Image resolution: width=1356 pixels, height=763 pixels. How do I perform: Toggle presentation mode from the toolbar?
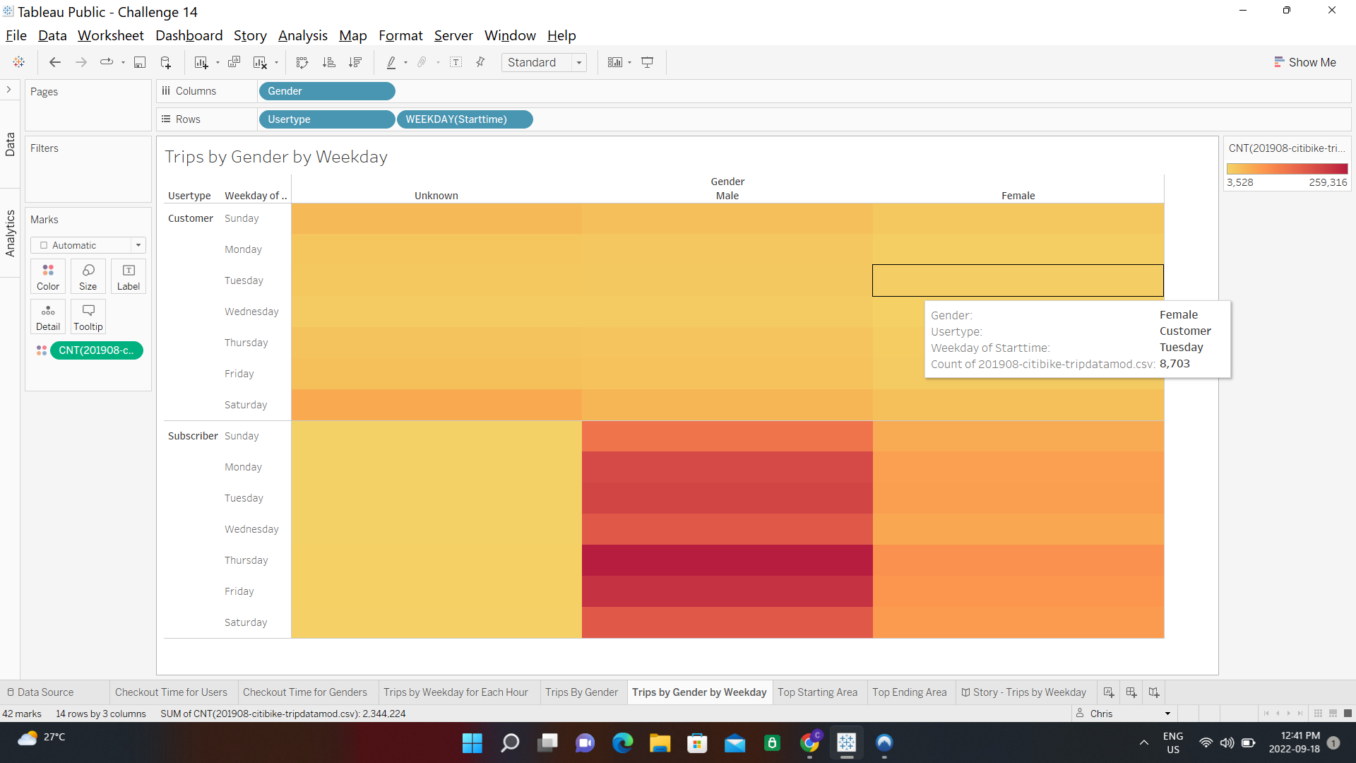click(x=648, y=62)
